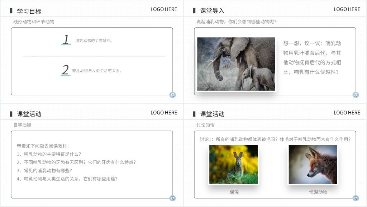
Task: Select the 哺乳动物的主要特征 objective text
Action: 94,41
